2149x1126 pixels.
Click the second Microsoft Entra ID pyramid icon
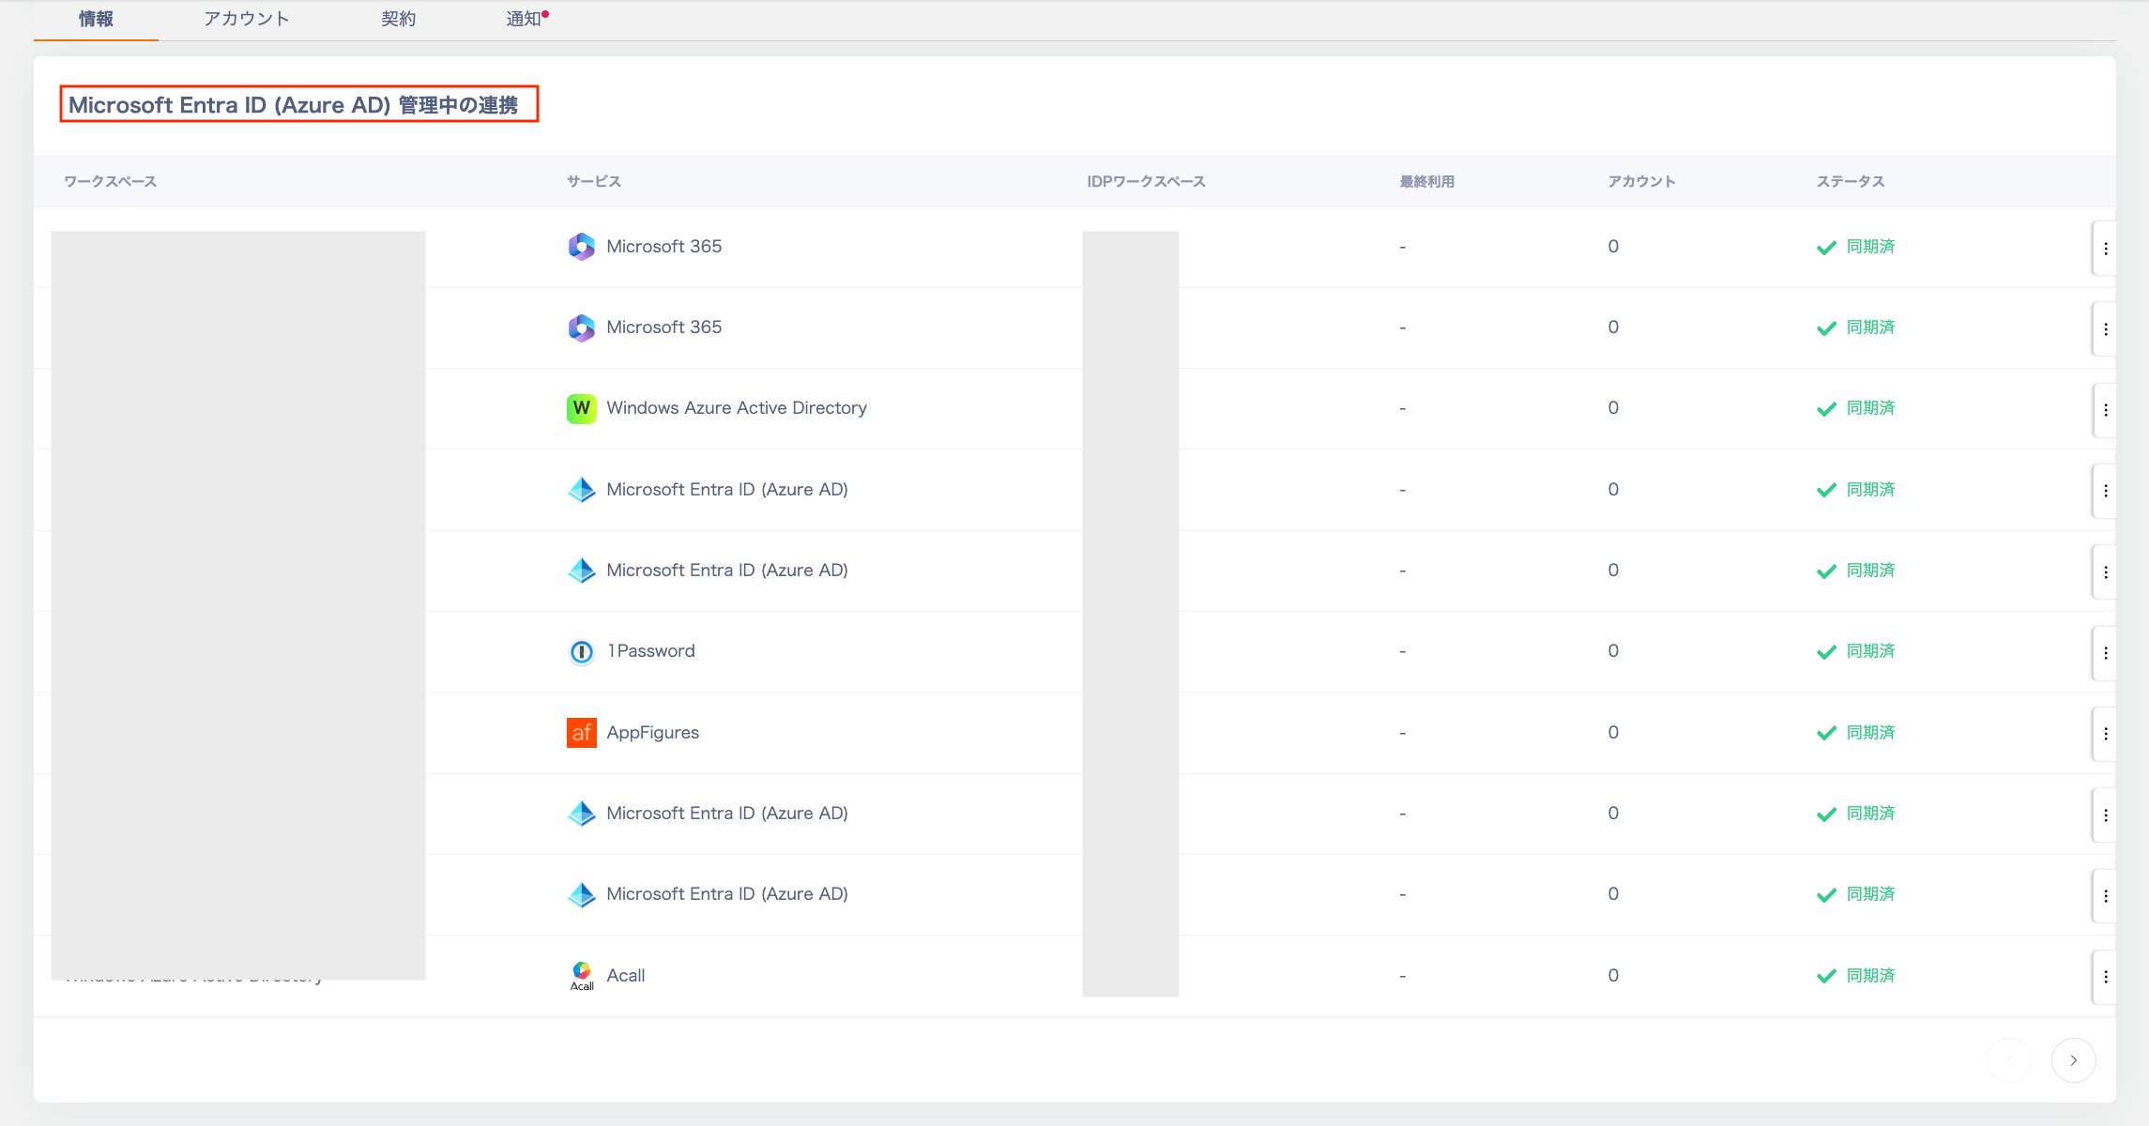(x=582, y=571)
